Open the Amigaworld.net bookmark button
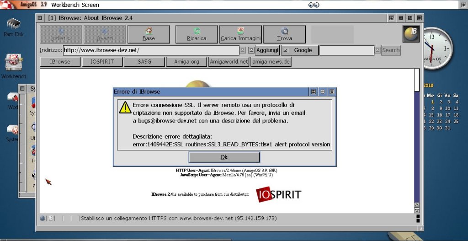This screenshot has width=468, height=241. click(229, 62)
